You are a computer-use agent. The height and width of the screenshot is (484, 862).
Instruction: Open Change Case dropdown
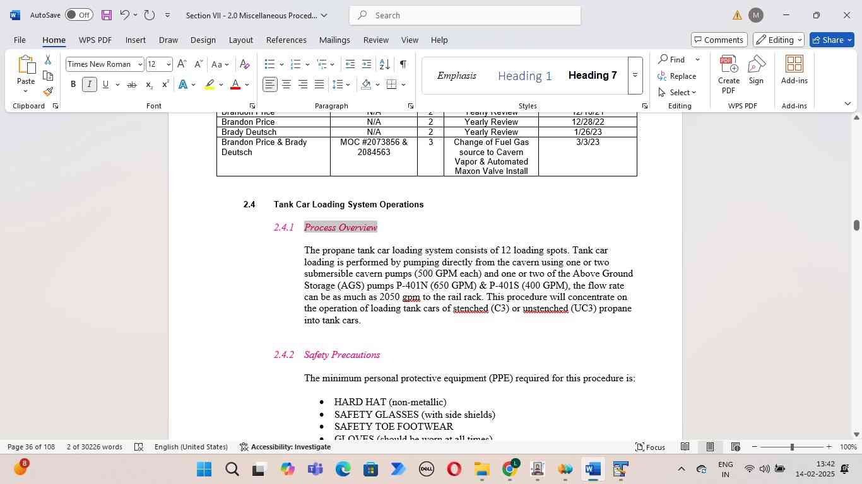click(x=220, y=64)
